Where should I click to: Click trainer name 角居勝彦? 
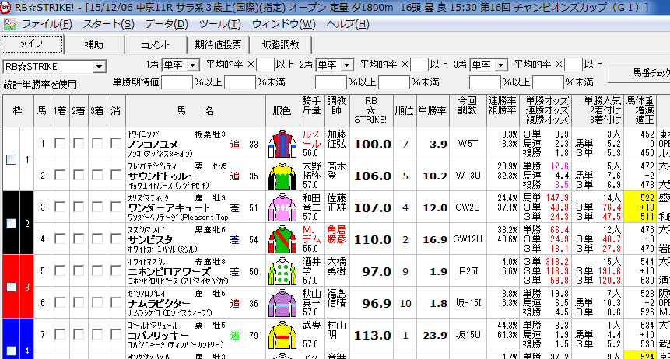336,235
